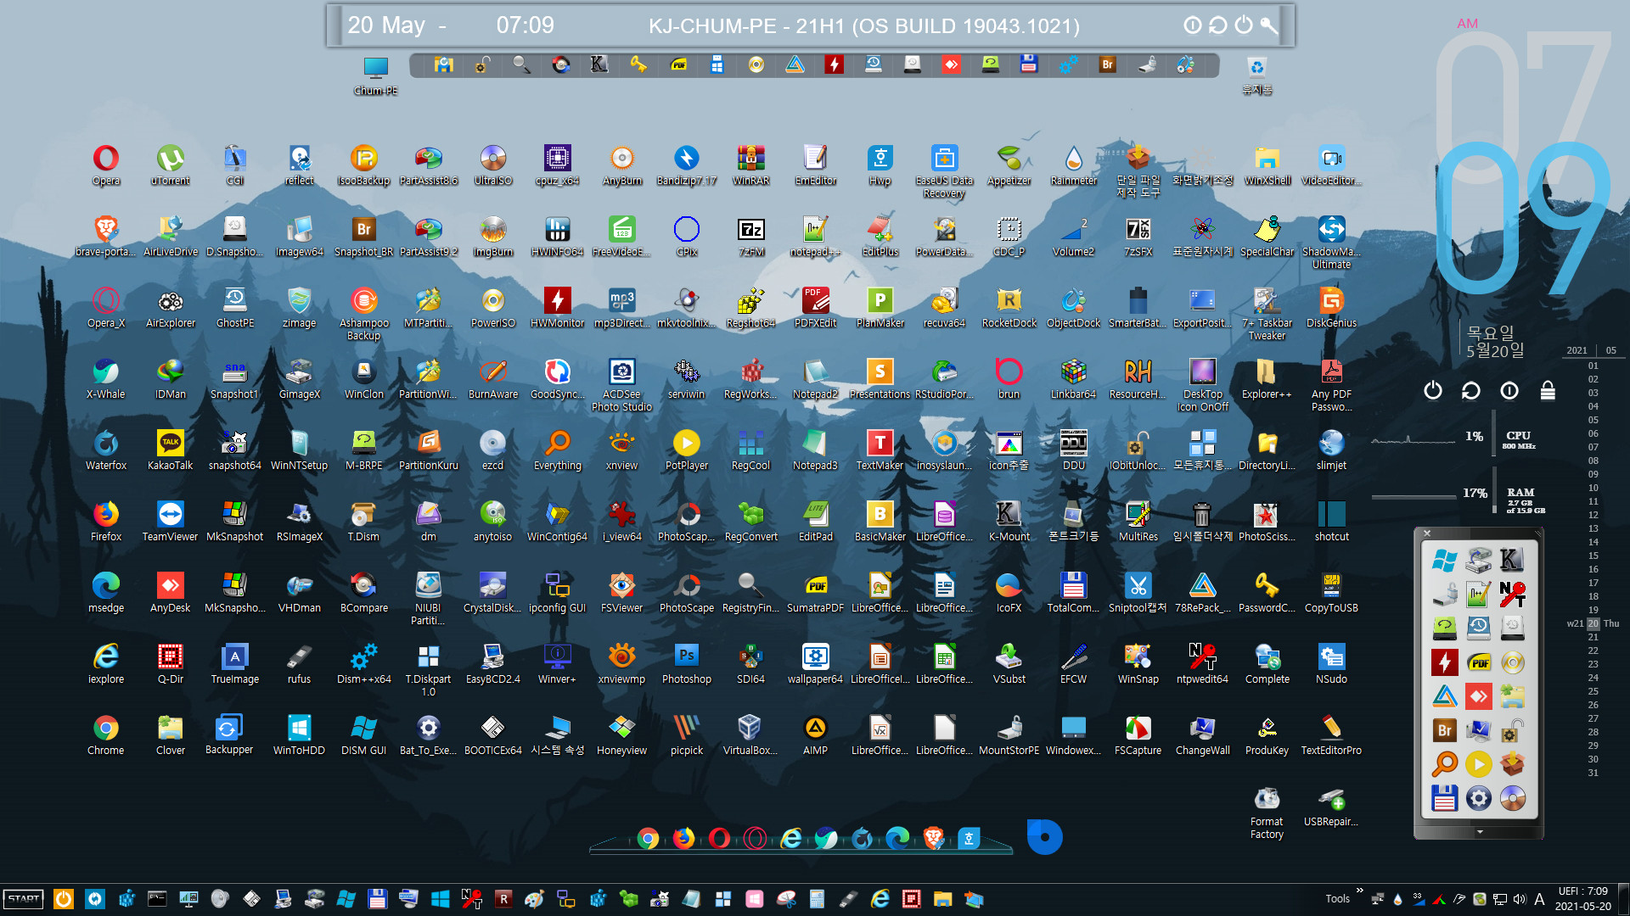1630x916 pixels.
Task: Click magnifier search icon in side launcher
Action: [x=1445, y=763]
